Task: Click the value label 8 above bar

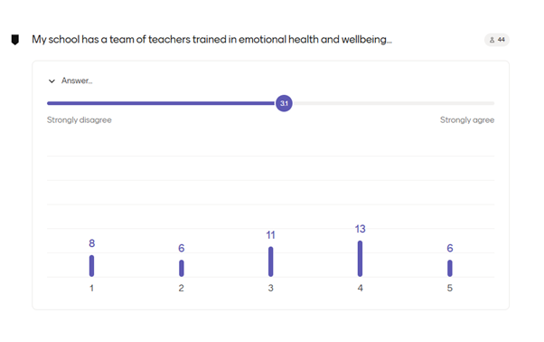Action: [91, 243]
